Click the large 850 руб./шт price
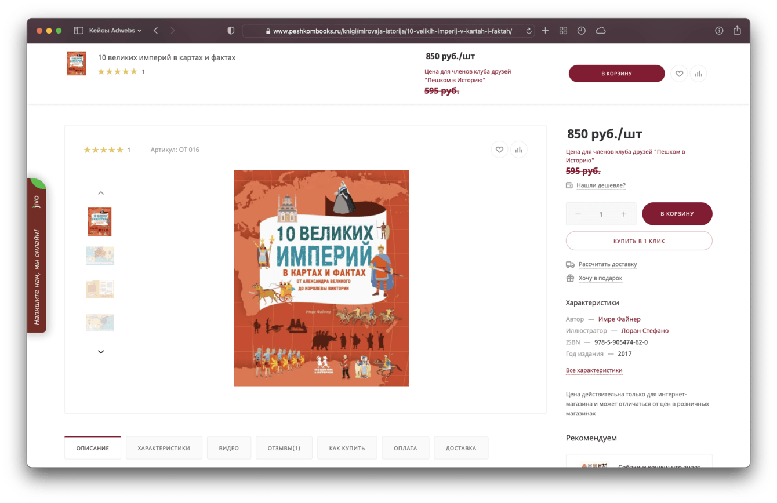 (x=605, y=134)
